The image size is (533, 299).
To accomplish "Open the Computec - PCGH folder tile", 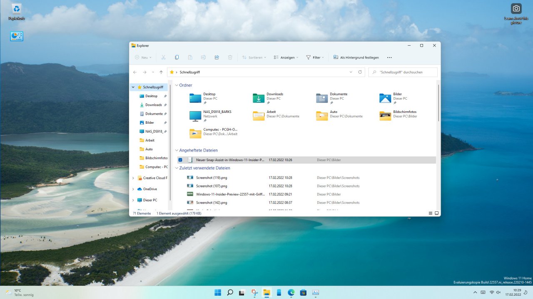I will pyautogui.click(x=213, y=133).
